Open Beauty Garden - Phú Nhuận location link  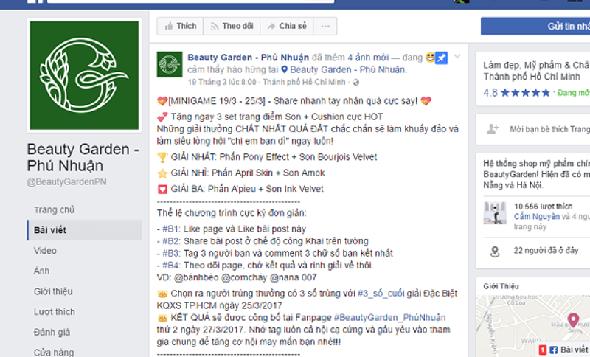[x=347, y=69]
